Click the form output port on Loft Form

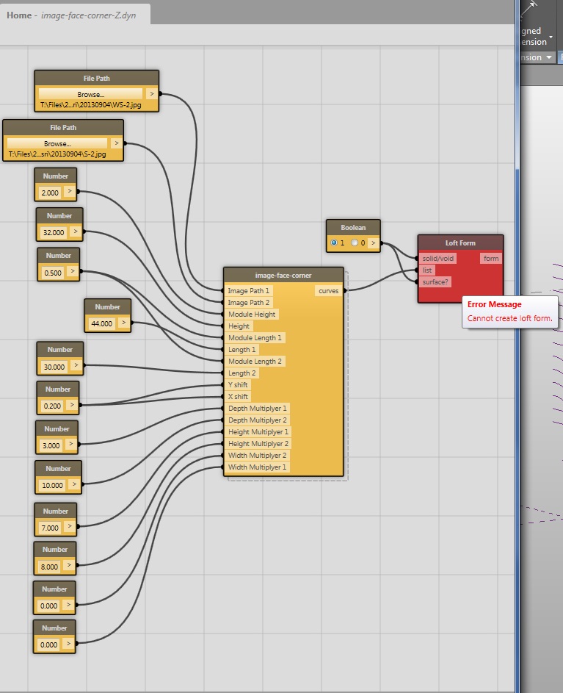(490, 258)
